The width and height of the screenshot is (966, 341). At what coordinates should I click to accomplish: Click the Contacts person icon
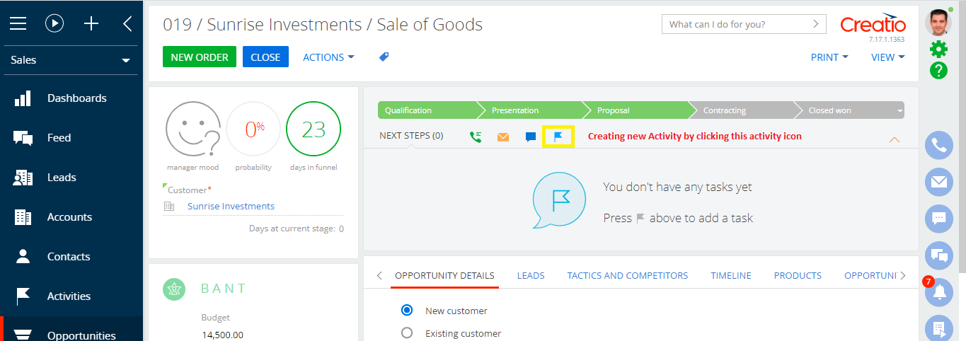[23, 257]
